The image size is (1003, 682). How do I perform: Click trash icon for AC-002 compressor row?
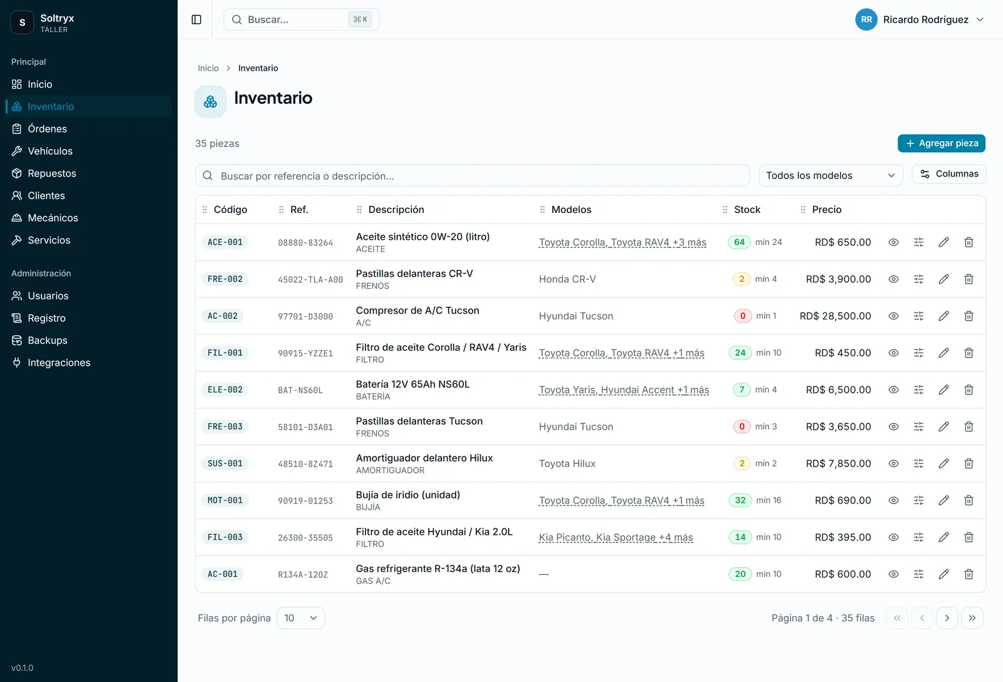pos(969,316)
